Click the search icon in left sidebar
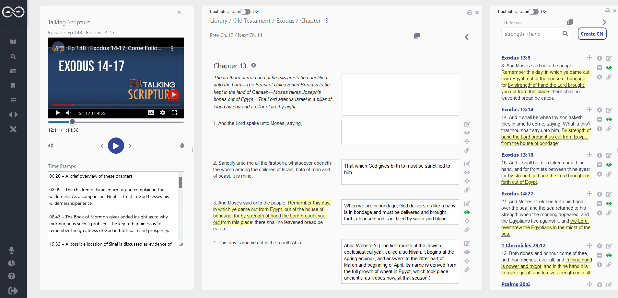Screen dimensions: 618x298 tap(13, 57)
